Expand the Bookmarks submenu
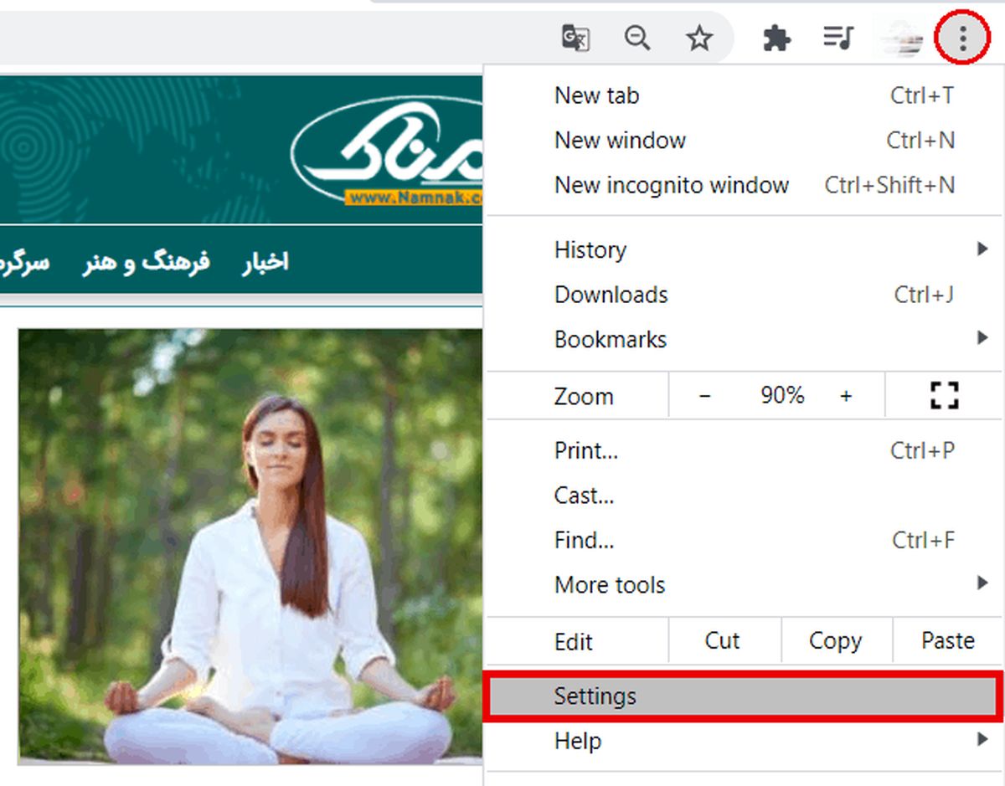The height and width of the screenshot is (786, 1005). point(745,339)
